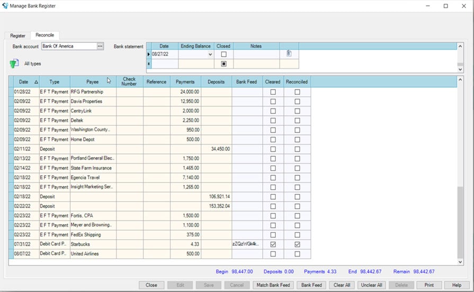Click the Starbucks bank feed reference zZQzWGk4k

(x=245, y=244)
